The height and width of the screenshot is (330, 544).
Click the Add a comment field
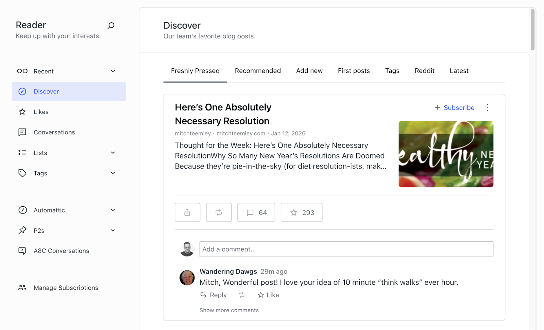[346, 249]
